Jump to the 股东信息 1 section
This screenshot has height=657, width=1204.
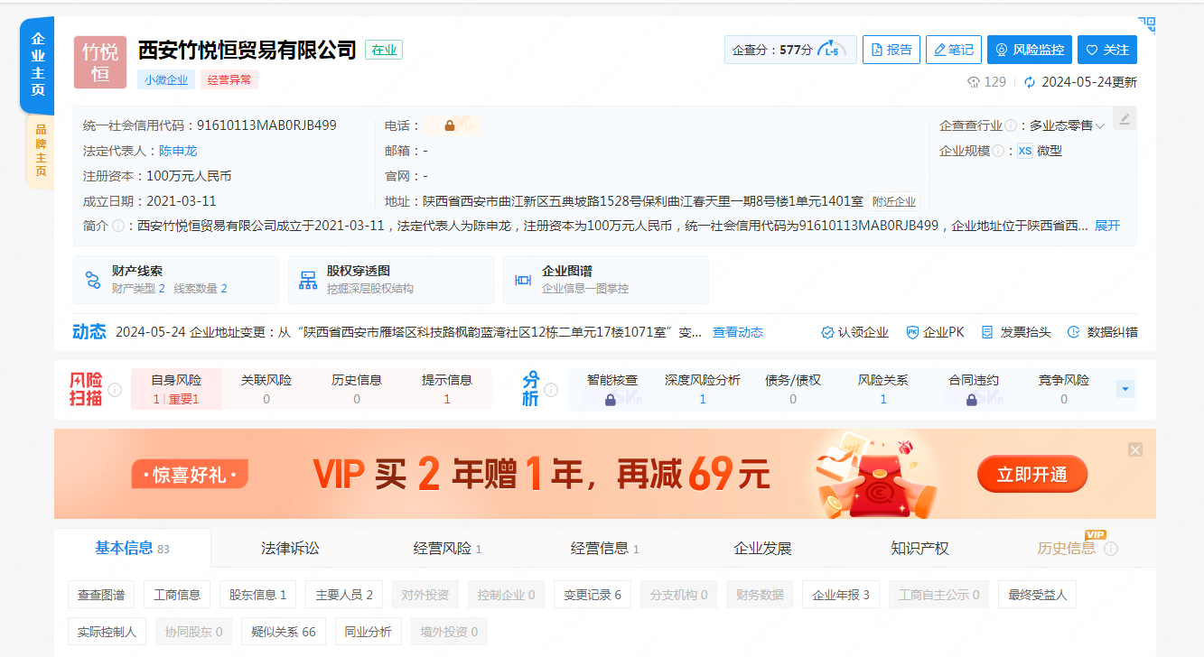(x=257, y=595)
